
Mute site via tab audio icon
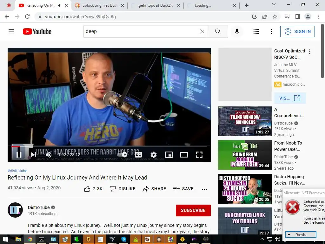click(59, 5)
